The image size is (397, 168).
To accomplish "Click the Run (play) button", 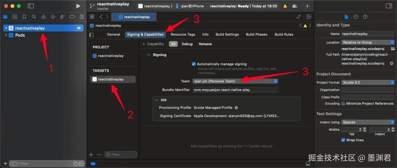I will click(x=78, y=6).
